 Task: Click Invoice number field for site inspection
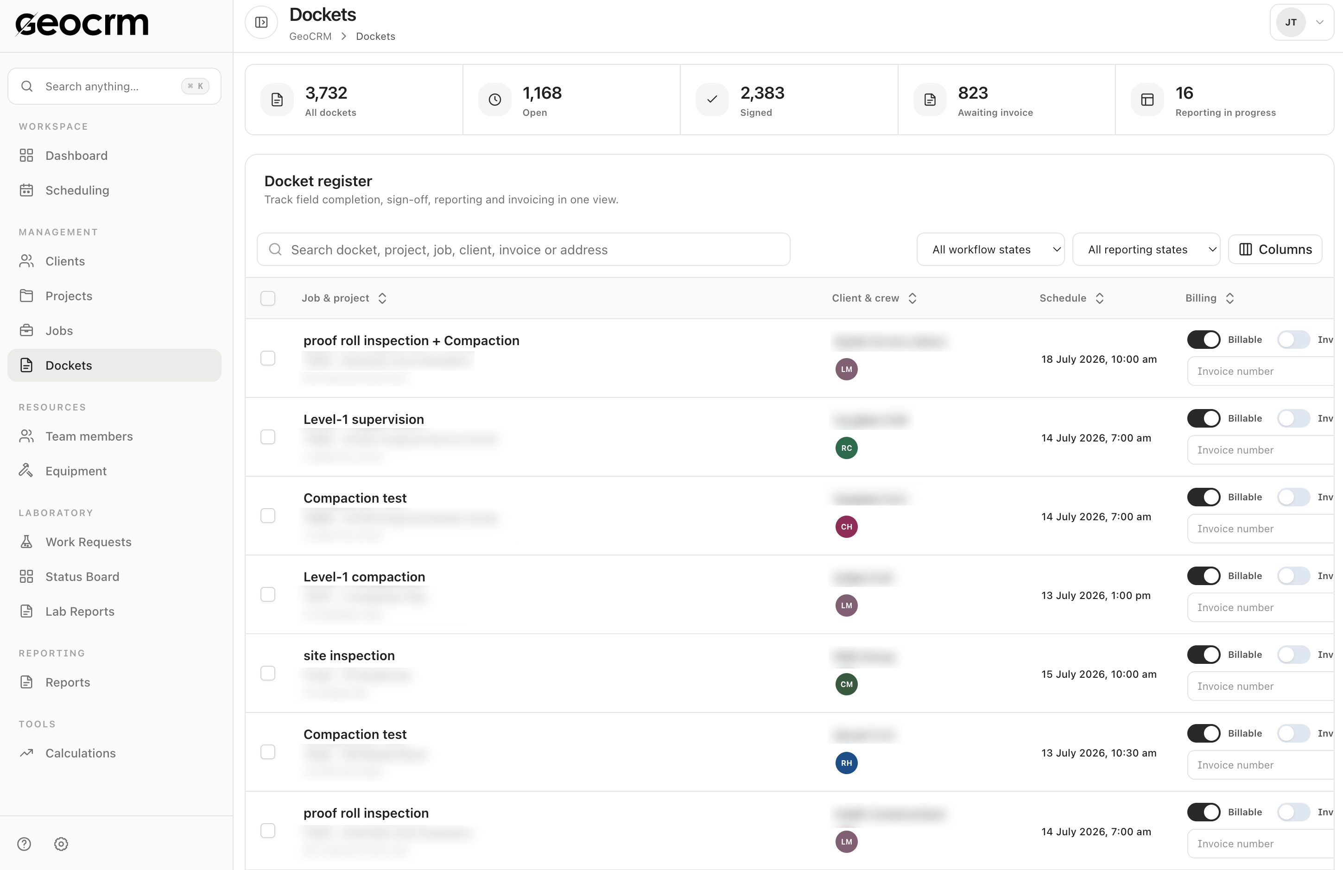1260,687
